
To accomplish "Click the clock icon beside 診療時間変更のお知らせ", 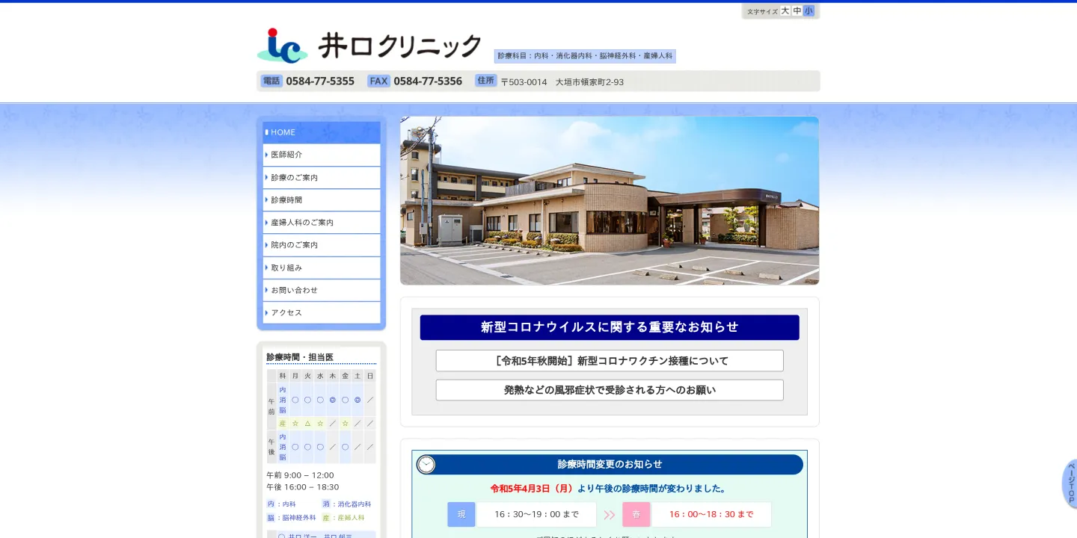I will pyautogui.click(x=426, y=465).
